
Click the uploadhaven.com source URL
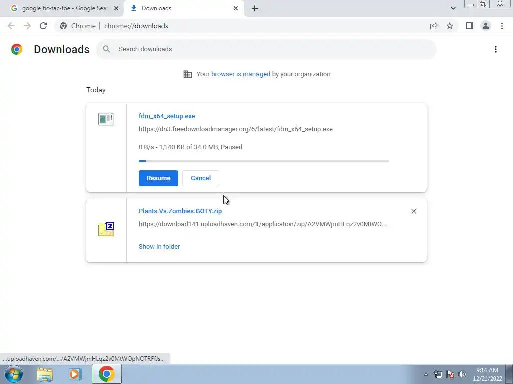coord(263,224)
